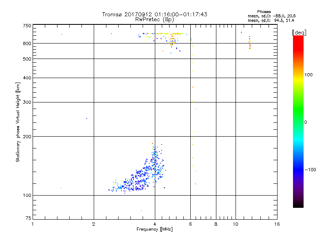
Task: Click the isolated purple point near 250 km
Action: [87, 118]
